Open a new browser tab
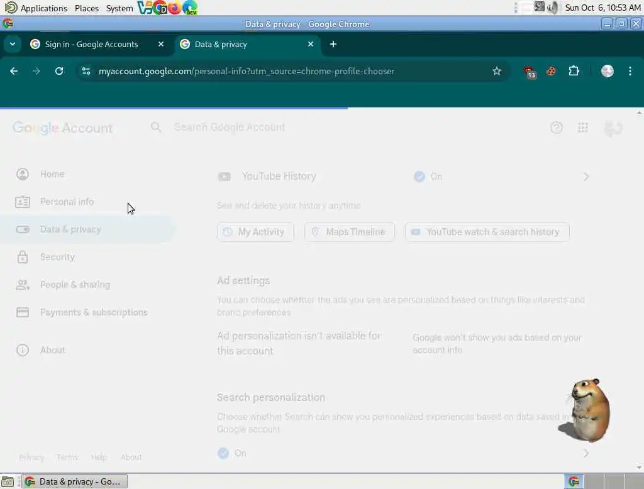Image resolution: width=644 pixels, height=489 pixels. click(x=333, y=44)
